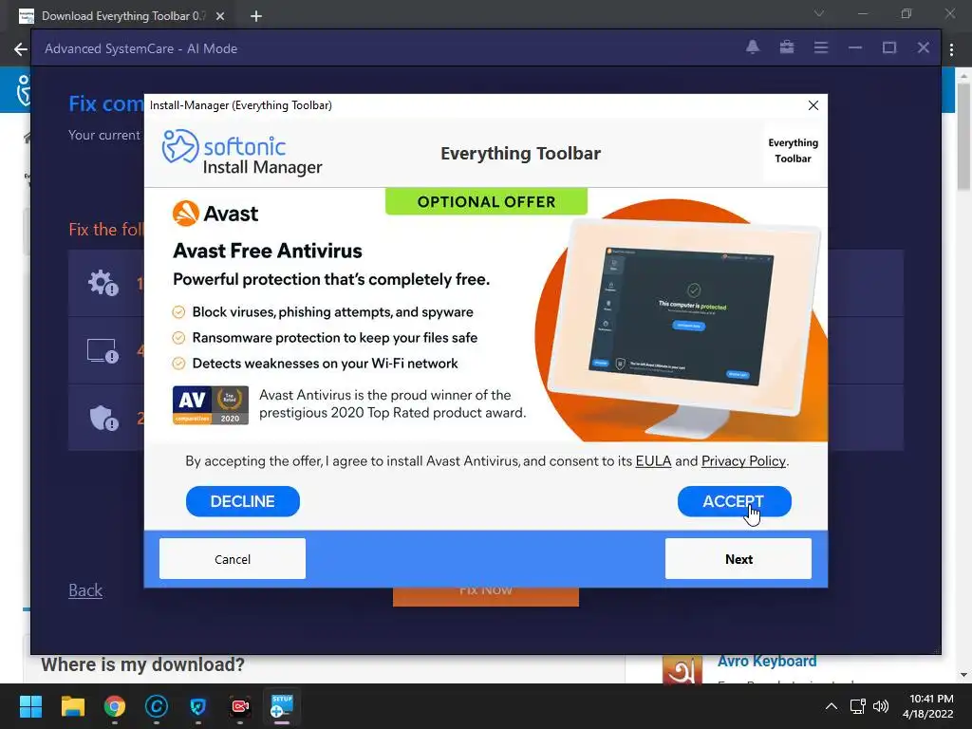Image resolution: width=972 pixels, height=729 pixels.
Task: Click the Everything Toolbar product badge
Action: [x=793, y=151]
